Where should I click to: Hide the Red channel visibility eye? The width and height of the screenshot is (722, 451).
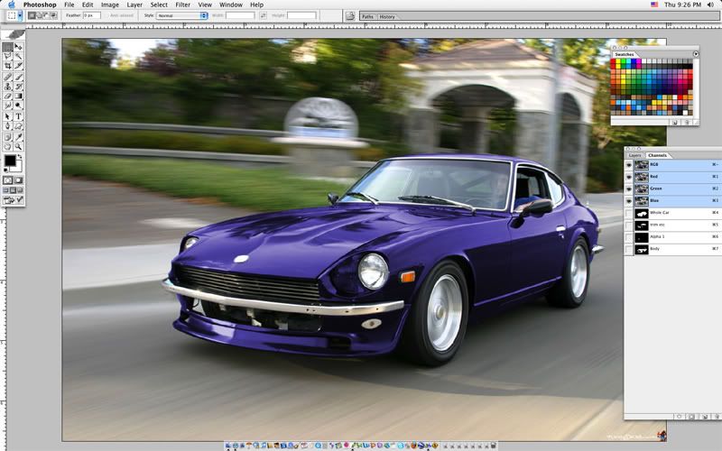tap(629, 177)
